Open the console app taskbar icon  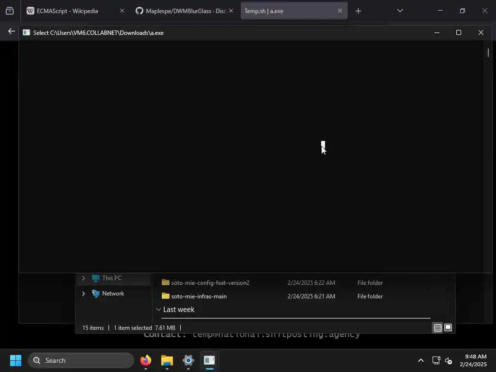tap(209, 360)
